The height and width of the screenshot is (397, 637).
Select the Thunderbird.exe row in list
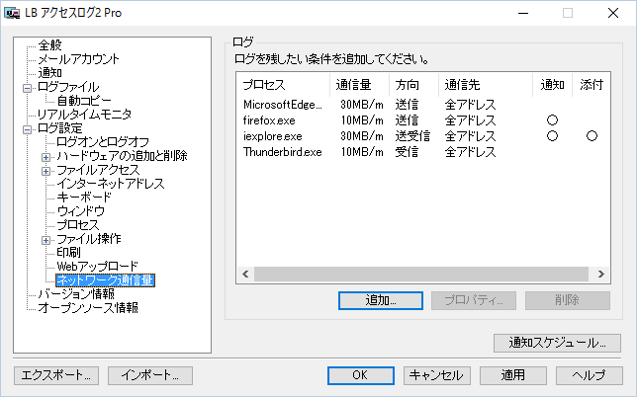pos(282,151)
